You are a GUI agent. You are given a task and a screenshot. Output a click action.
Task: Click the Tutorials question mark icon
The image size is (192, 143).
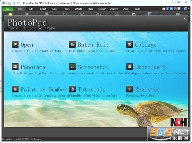[x=72, y=89]
